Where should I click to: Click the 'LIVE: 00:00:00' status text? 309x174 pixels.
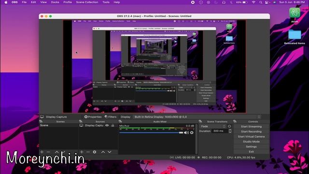tap(185, 158)
